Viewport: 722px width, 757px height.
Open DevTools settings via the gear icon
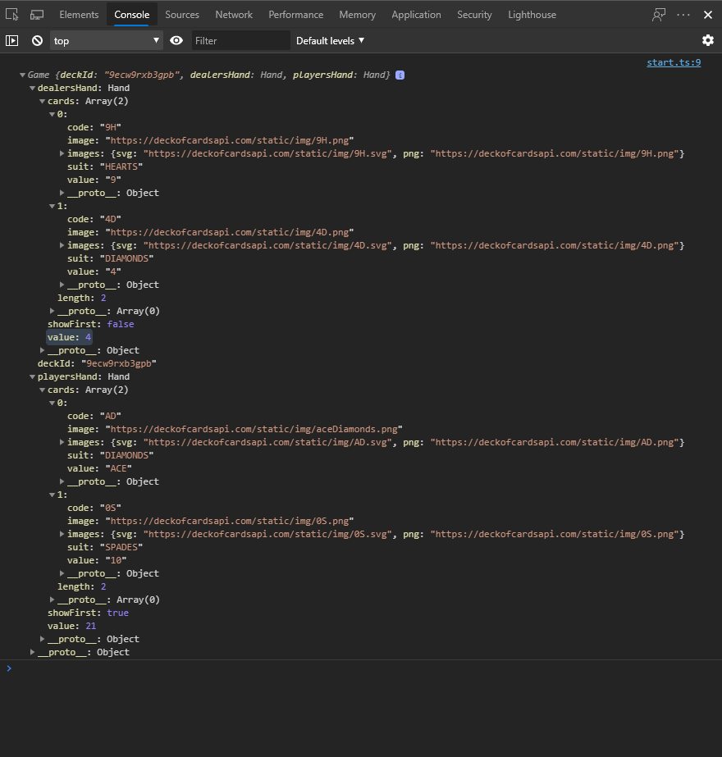click(707, 40)
